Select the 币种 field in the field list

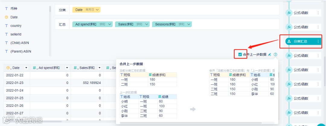point(14,9)
